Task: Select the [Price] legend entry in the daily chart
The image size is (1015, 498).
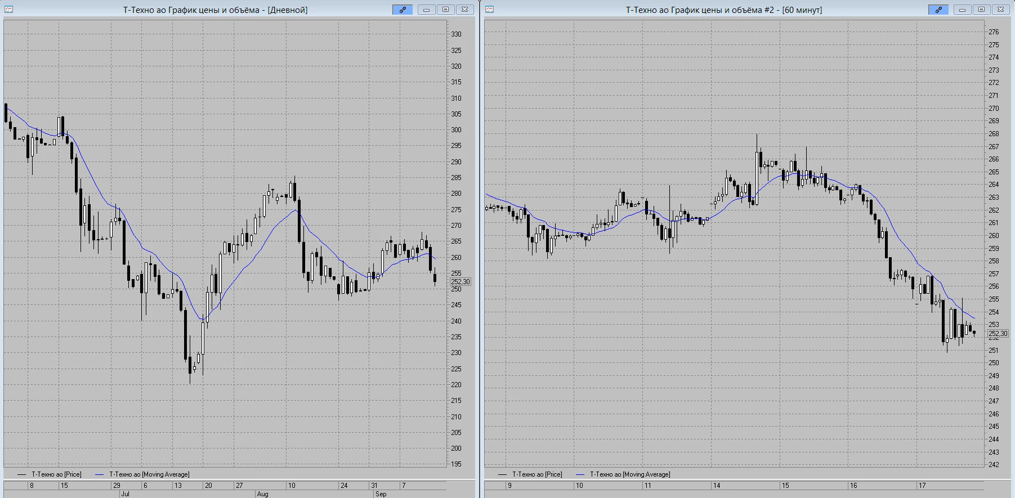Action: [x=50, y=474]
